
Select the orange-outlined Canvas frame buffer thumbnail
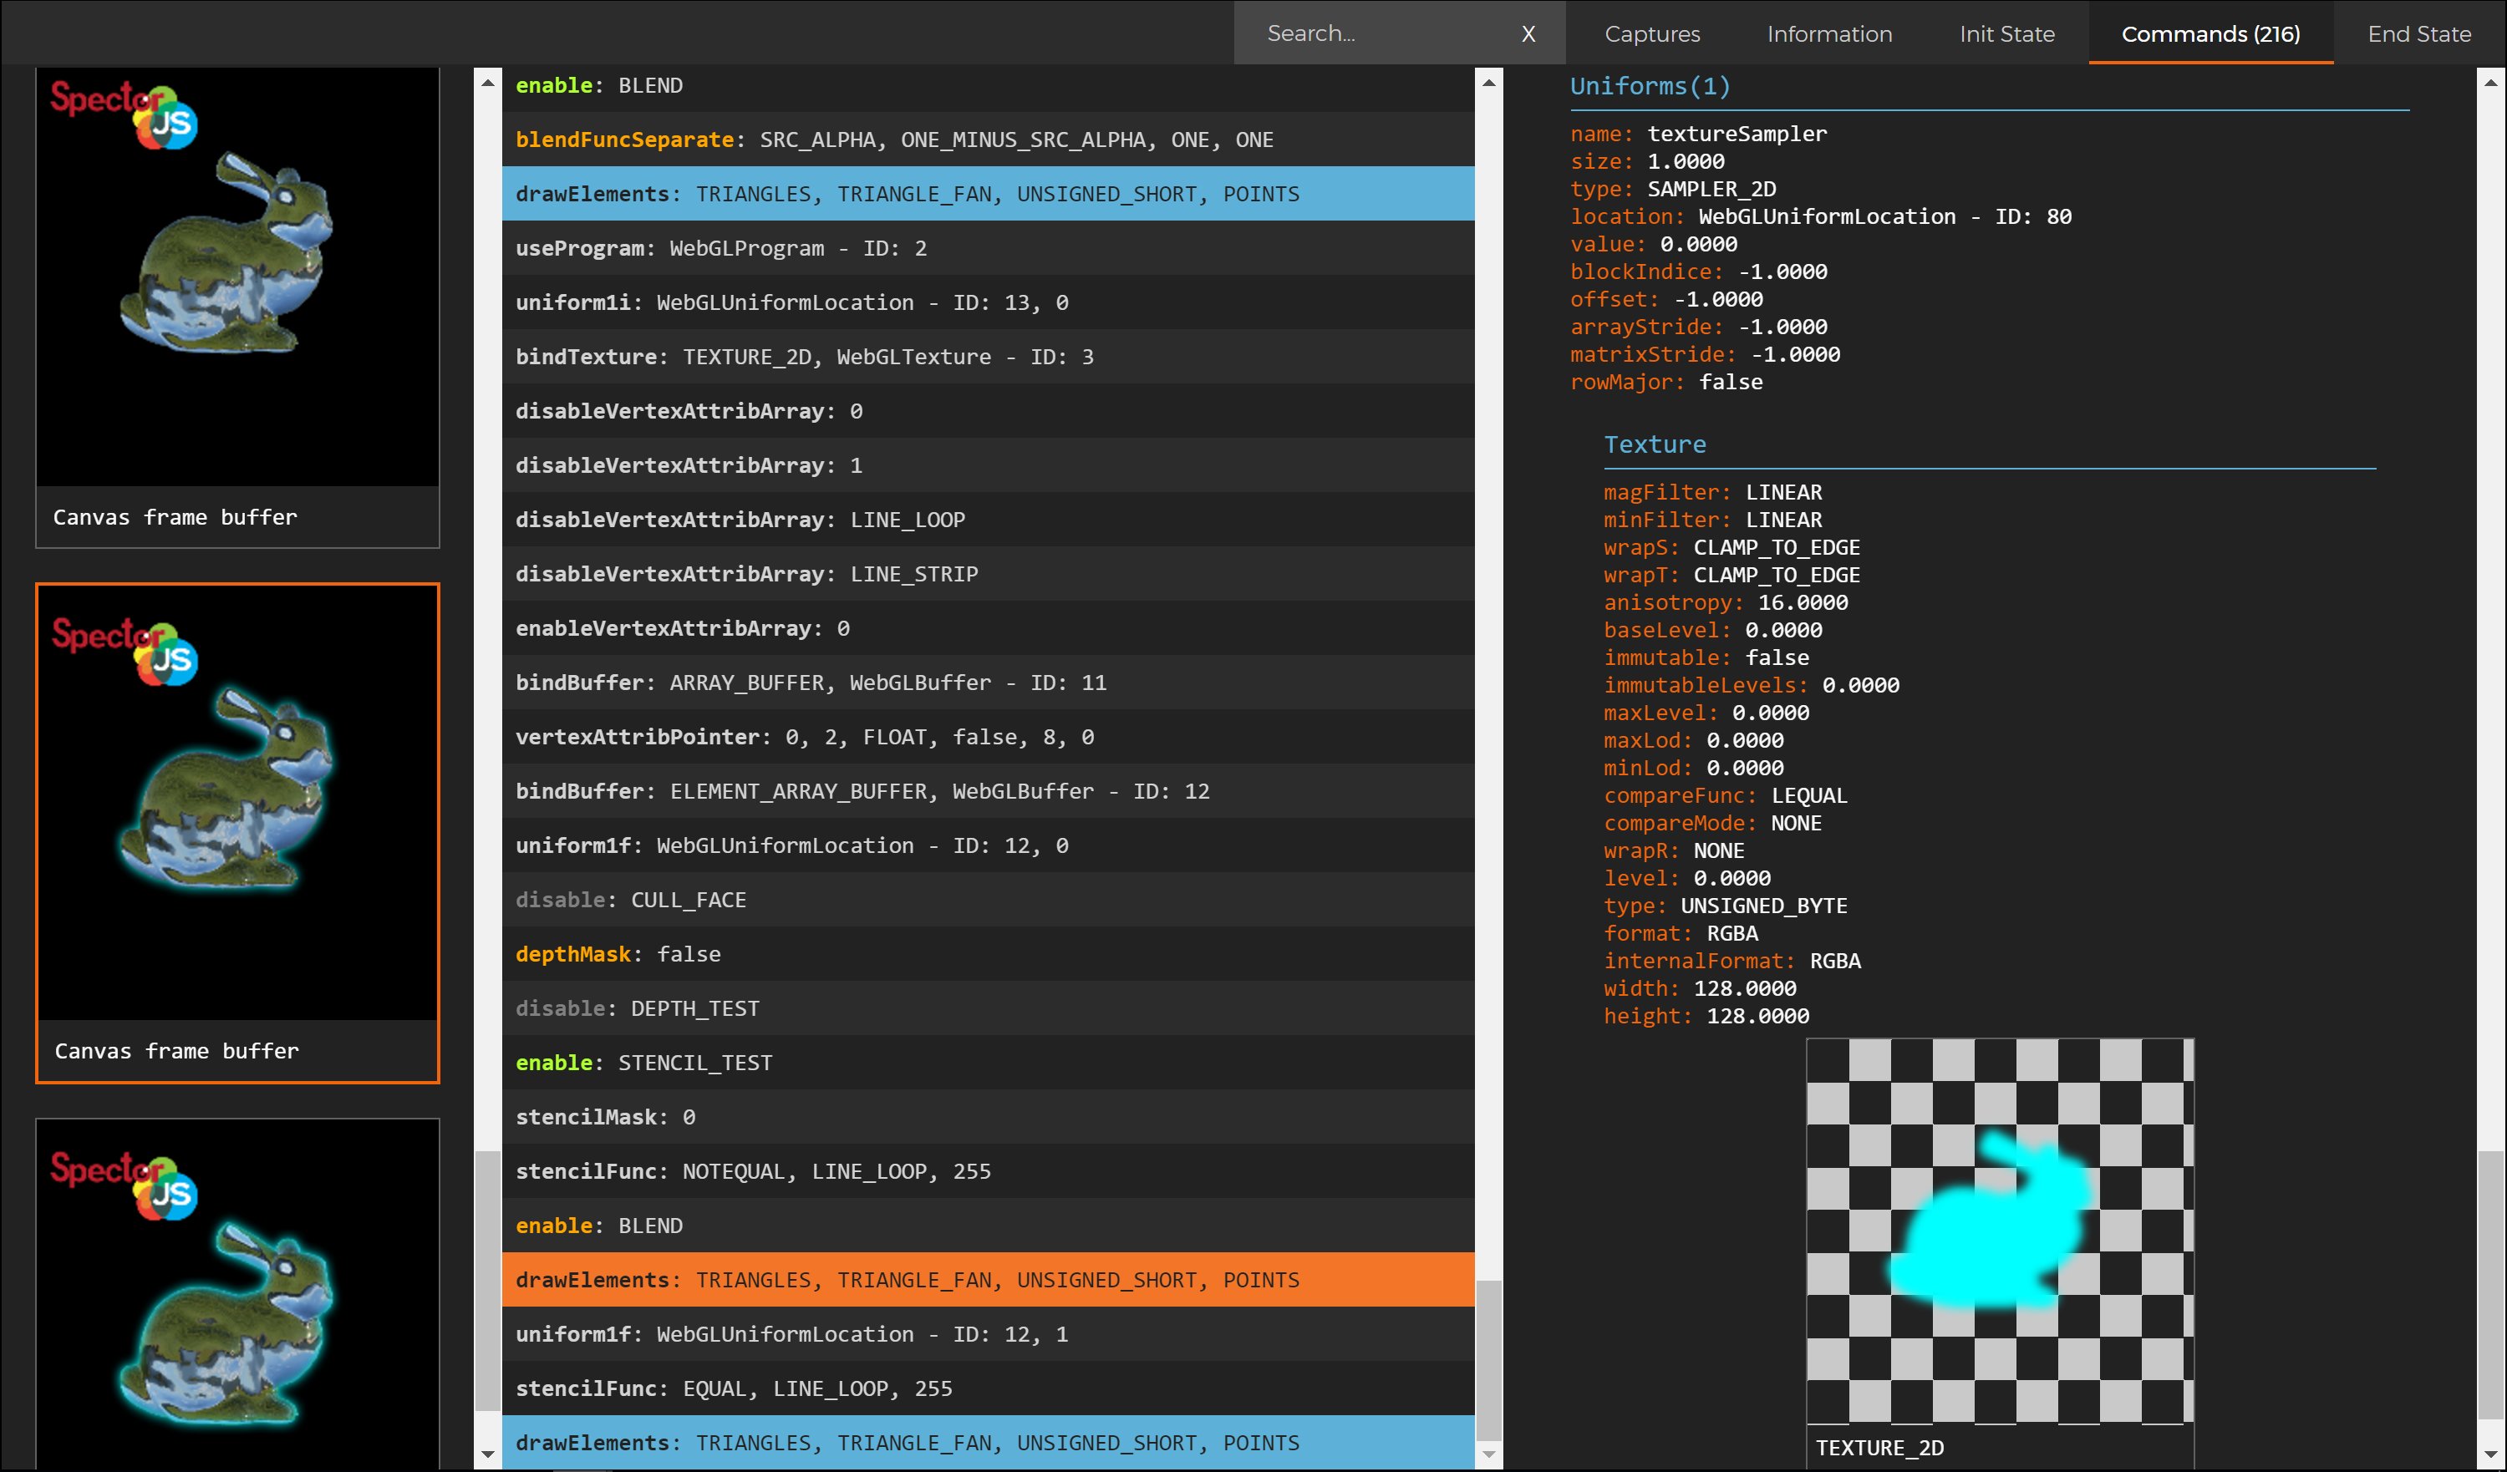(x=238, y=832)
